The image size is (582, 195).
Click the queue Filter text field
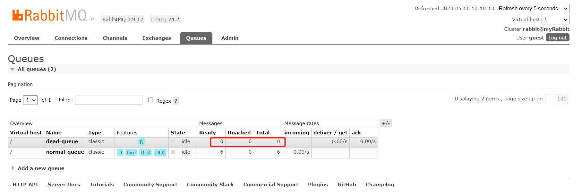[109, 100]
